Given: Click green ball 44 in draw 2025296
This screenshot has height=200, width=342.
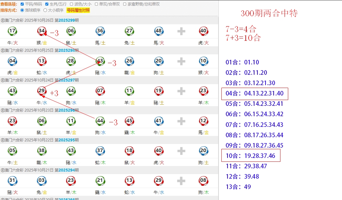Looking at the screenshot, I should point(100,121).
